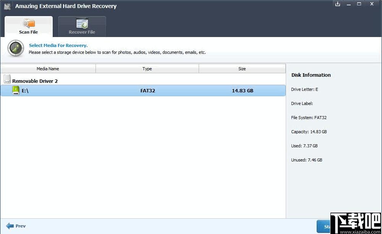Click the Scan File folder magnifier icon
This screenshot has width=382, height=234.
point(29,23)
